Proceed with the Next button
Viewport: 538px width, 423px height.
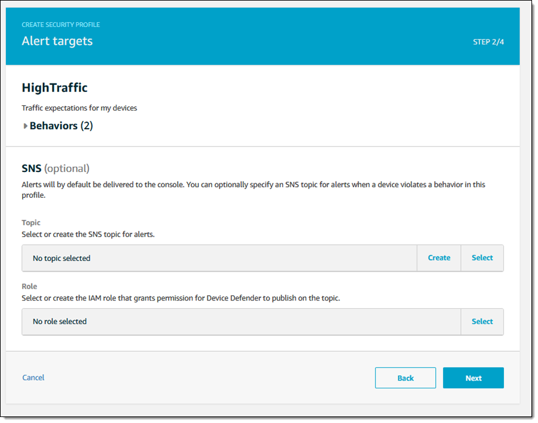coord(473,378)
